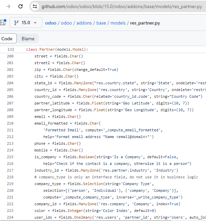Click the 'country_id' Many2one line
Viewport: 206px width, 221px height.
120,90
